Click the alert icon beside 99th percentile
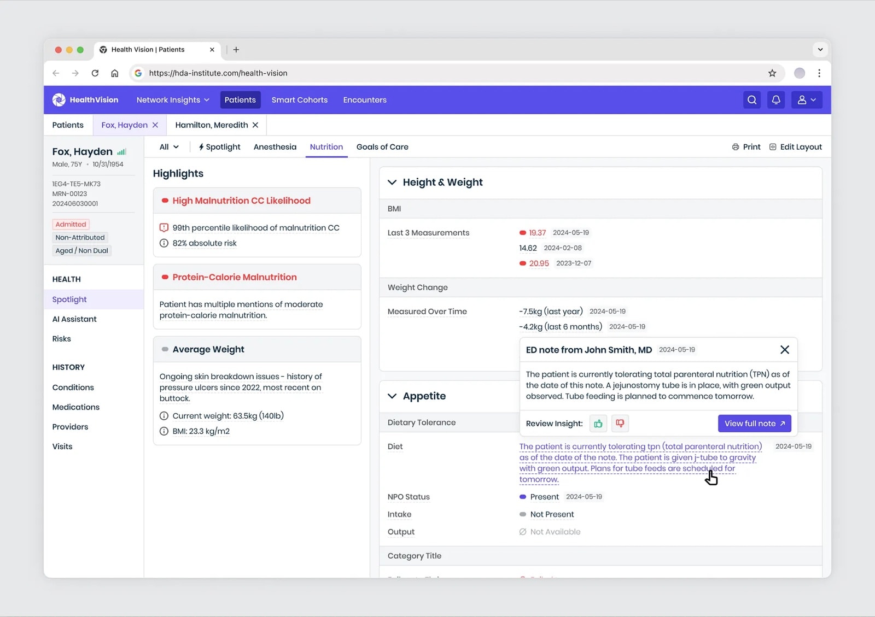 [164, 228]
